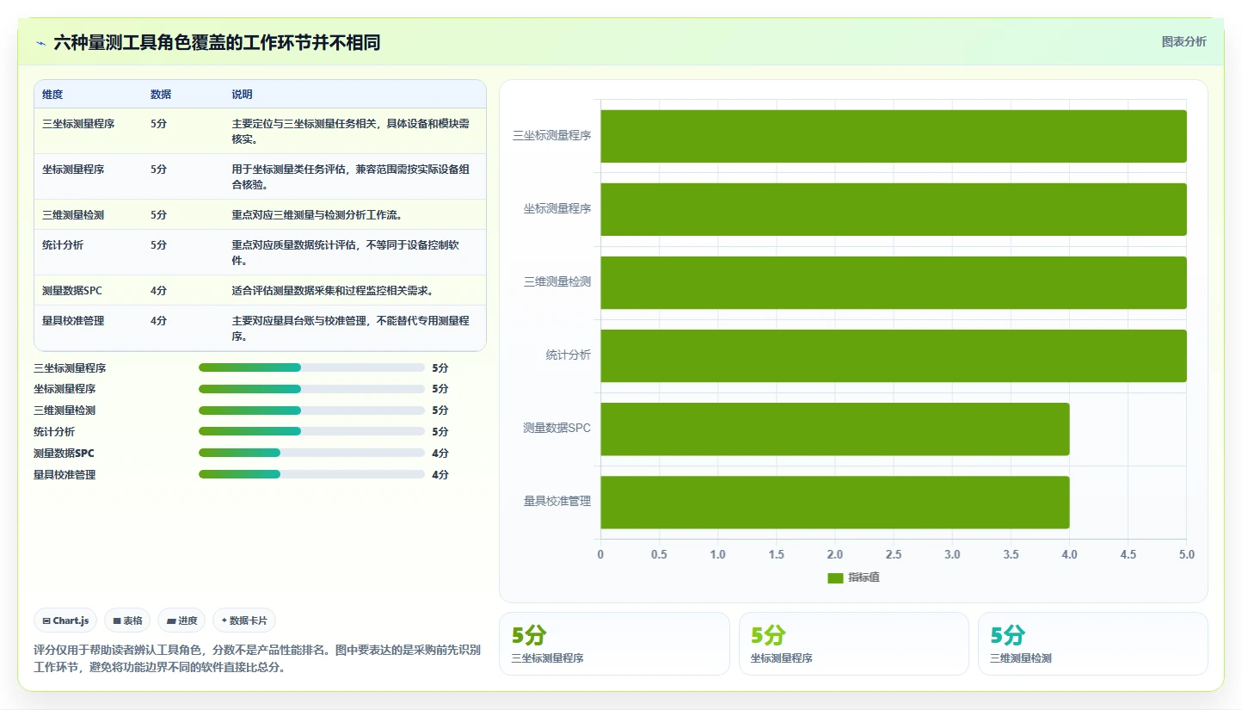Click table cell 量具校准管理
The height and width of the screenshot is (710, 1242).
point(73,321)
